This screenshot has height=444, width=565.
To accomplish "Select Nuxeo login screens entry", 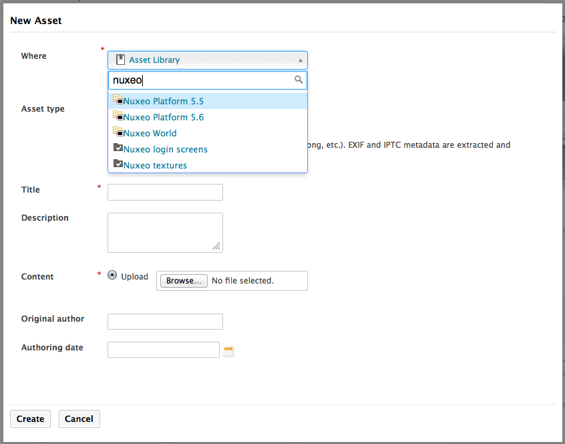I will 208,149.
